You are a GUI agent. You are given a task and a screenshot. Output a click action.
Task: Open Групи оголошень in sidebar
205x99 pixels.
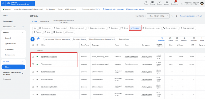(x=11, y=44)
